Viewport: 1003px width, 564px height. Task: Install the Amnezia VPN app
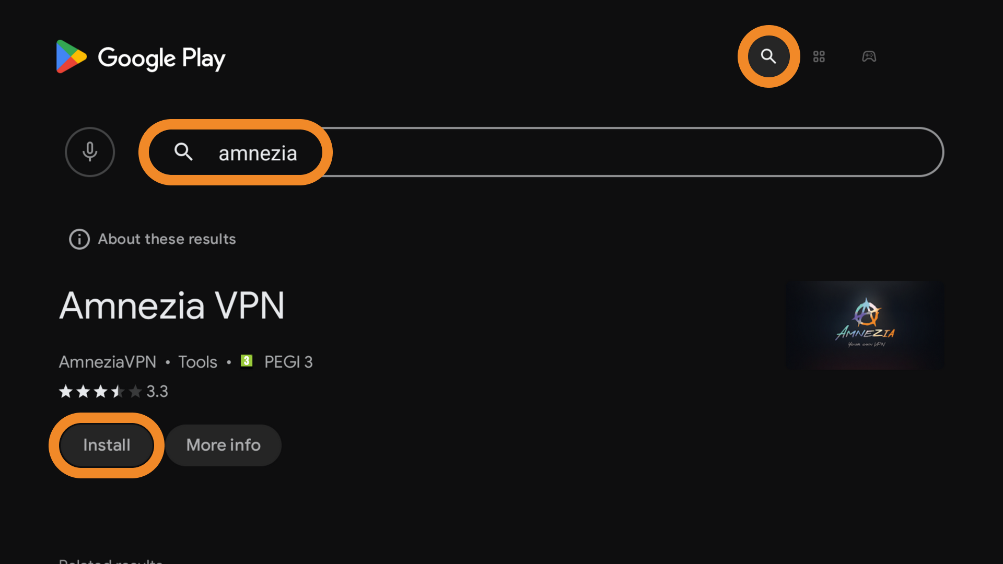(107, 445)
